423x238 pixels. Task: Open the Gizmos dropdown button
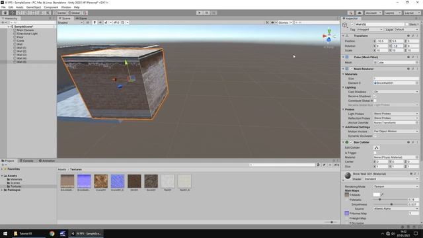285,22
